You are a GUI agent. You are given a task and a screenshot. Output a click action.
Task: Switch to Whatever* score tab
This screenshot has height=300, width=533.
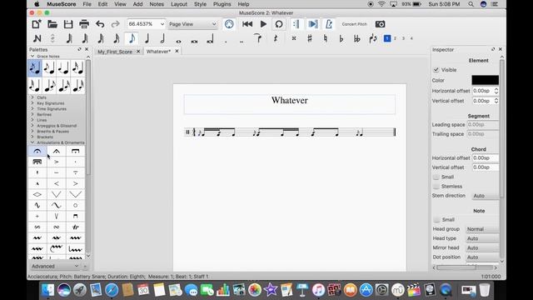click(x=158, y=52)
